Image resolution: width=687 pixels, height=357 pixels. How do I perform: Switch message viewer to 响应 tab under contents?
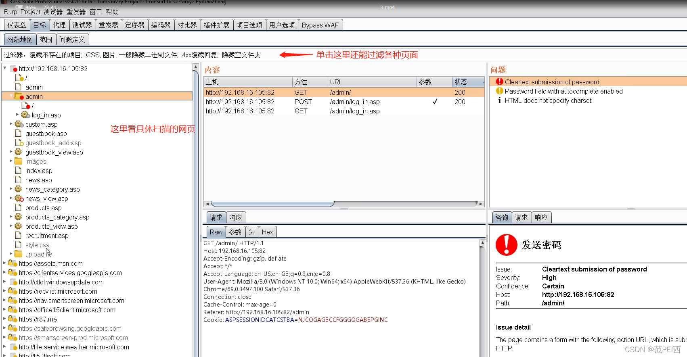[236, 217]
